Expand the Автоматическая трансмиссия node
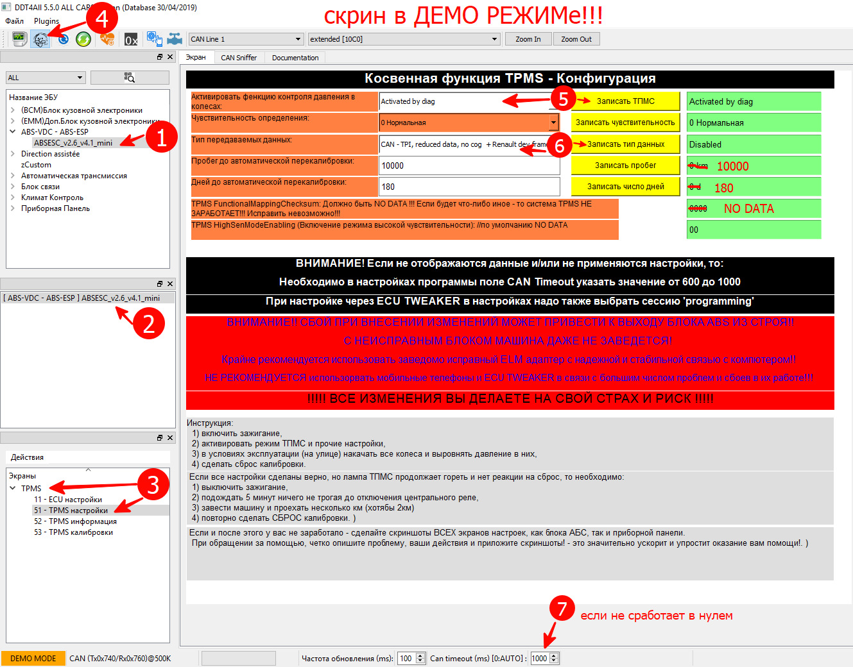853x667 pixels. [x=12, y=176]
